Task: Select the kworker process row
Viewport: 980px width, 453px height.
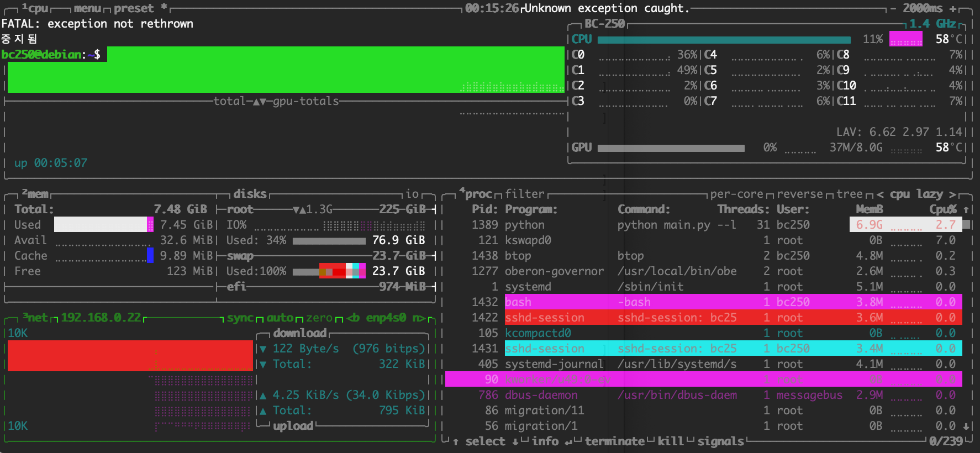Action: (704, 380)
